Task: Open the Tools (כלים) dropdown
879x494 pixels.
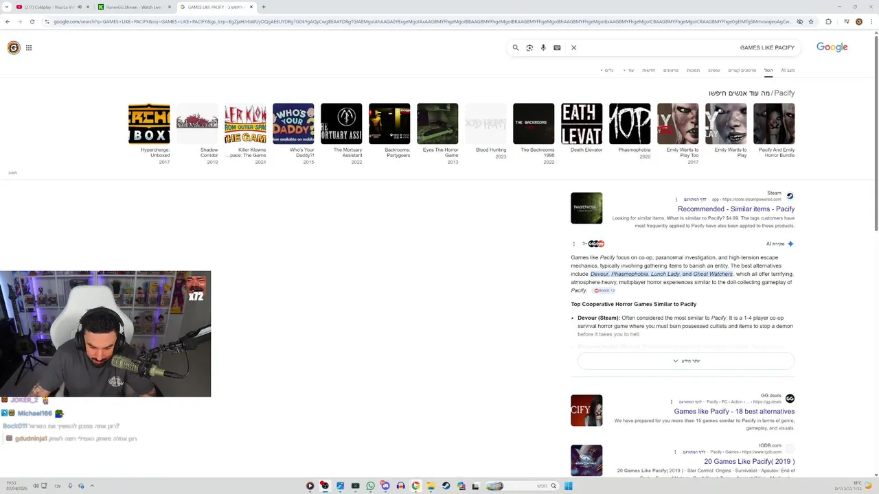Action: (607, 70)
